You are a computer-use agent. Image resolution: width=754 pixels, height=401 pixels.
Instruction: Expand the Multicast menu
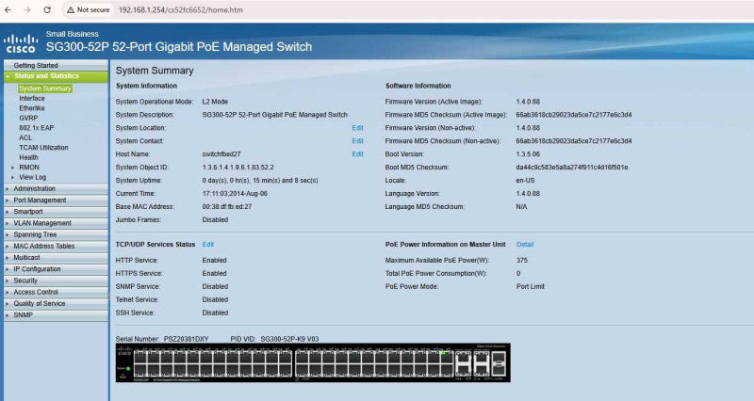tap(56, 257)
